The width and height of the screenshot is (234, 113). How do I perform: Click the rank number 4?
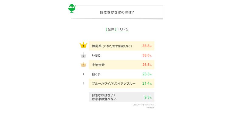[84, 74]
